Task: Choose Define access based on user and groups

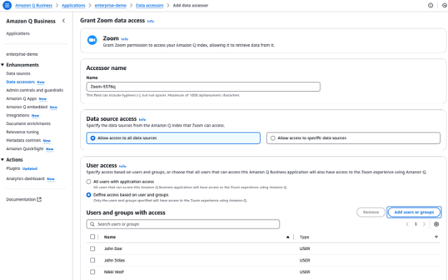Action: coord(88,195)
